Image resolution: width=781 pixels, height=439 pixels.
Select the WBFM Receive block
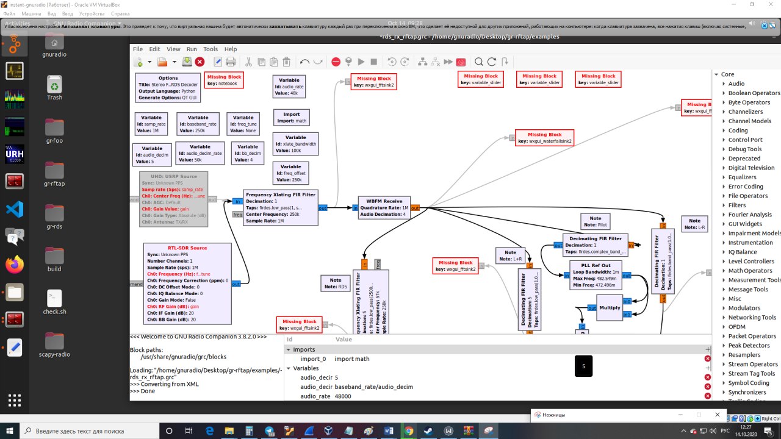pos(384,207)
